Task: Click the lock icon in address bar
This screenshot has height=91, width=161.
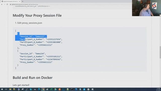Action: point(11,5)
